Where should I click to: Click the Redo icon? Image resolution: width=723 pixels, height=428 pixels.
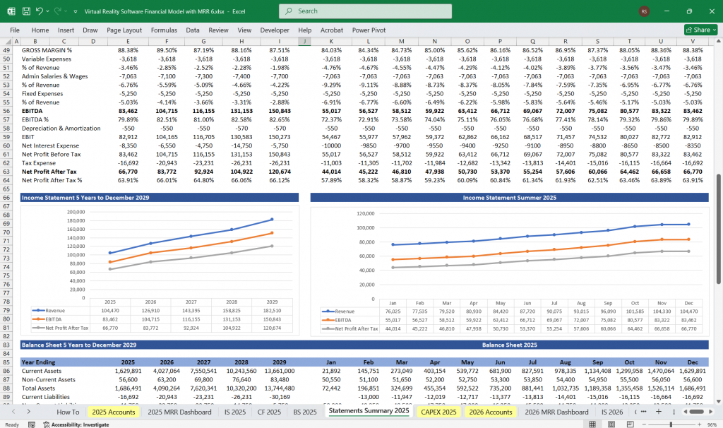57,11
